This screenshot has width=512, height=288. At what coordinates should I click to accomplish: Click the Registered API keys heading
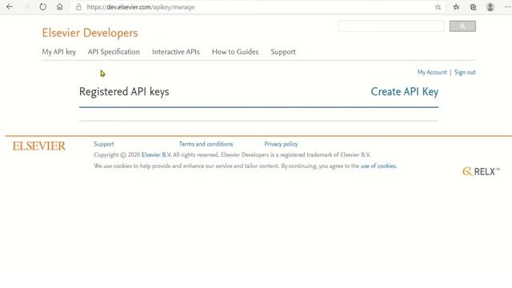tap(124, 92)
